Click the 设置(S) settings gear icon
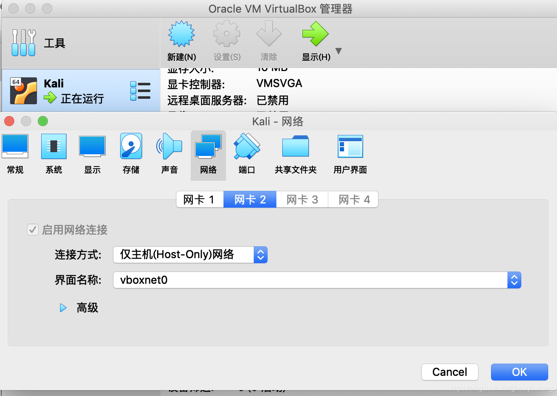Viewport: 557px width, 396px height. click(x=227, y=34)
